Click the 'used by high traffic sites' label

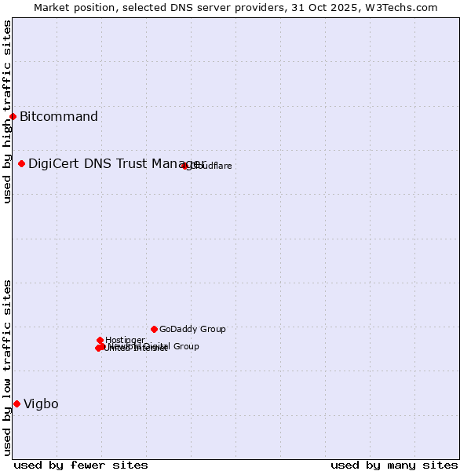coord(7,111)
